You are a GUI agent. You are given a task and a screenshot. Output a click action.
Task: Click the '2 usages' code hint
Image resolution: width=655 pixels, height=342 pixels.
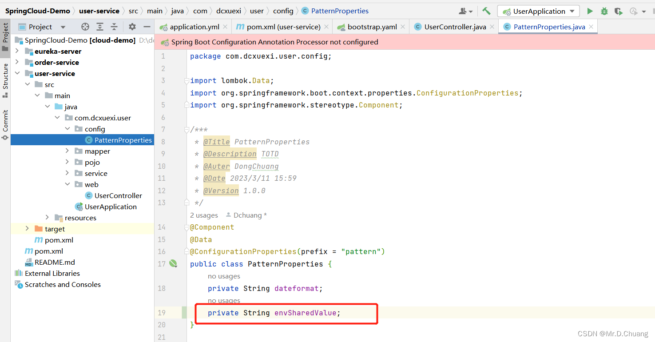[x=204, y=215]
